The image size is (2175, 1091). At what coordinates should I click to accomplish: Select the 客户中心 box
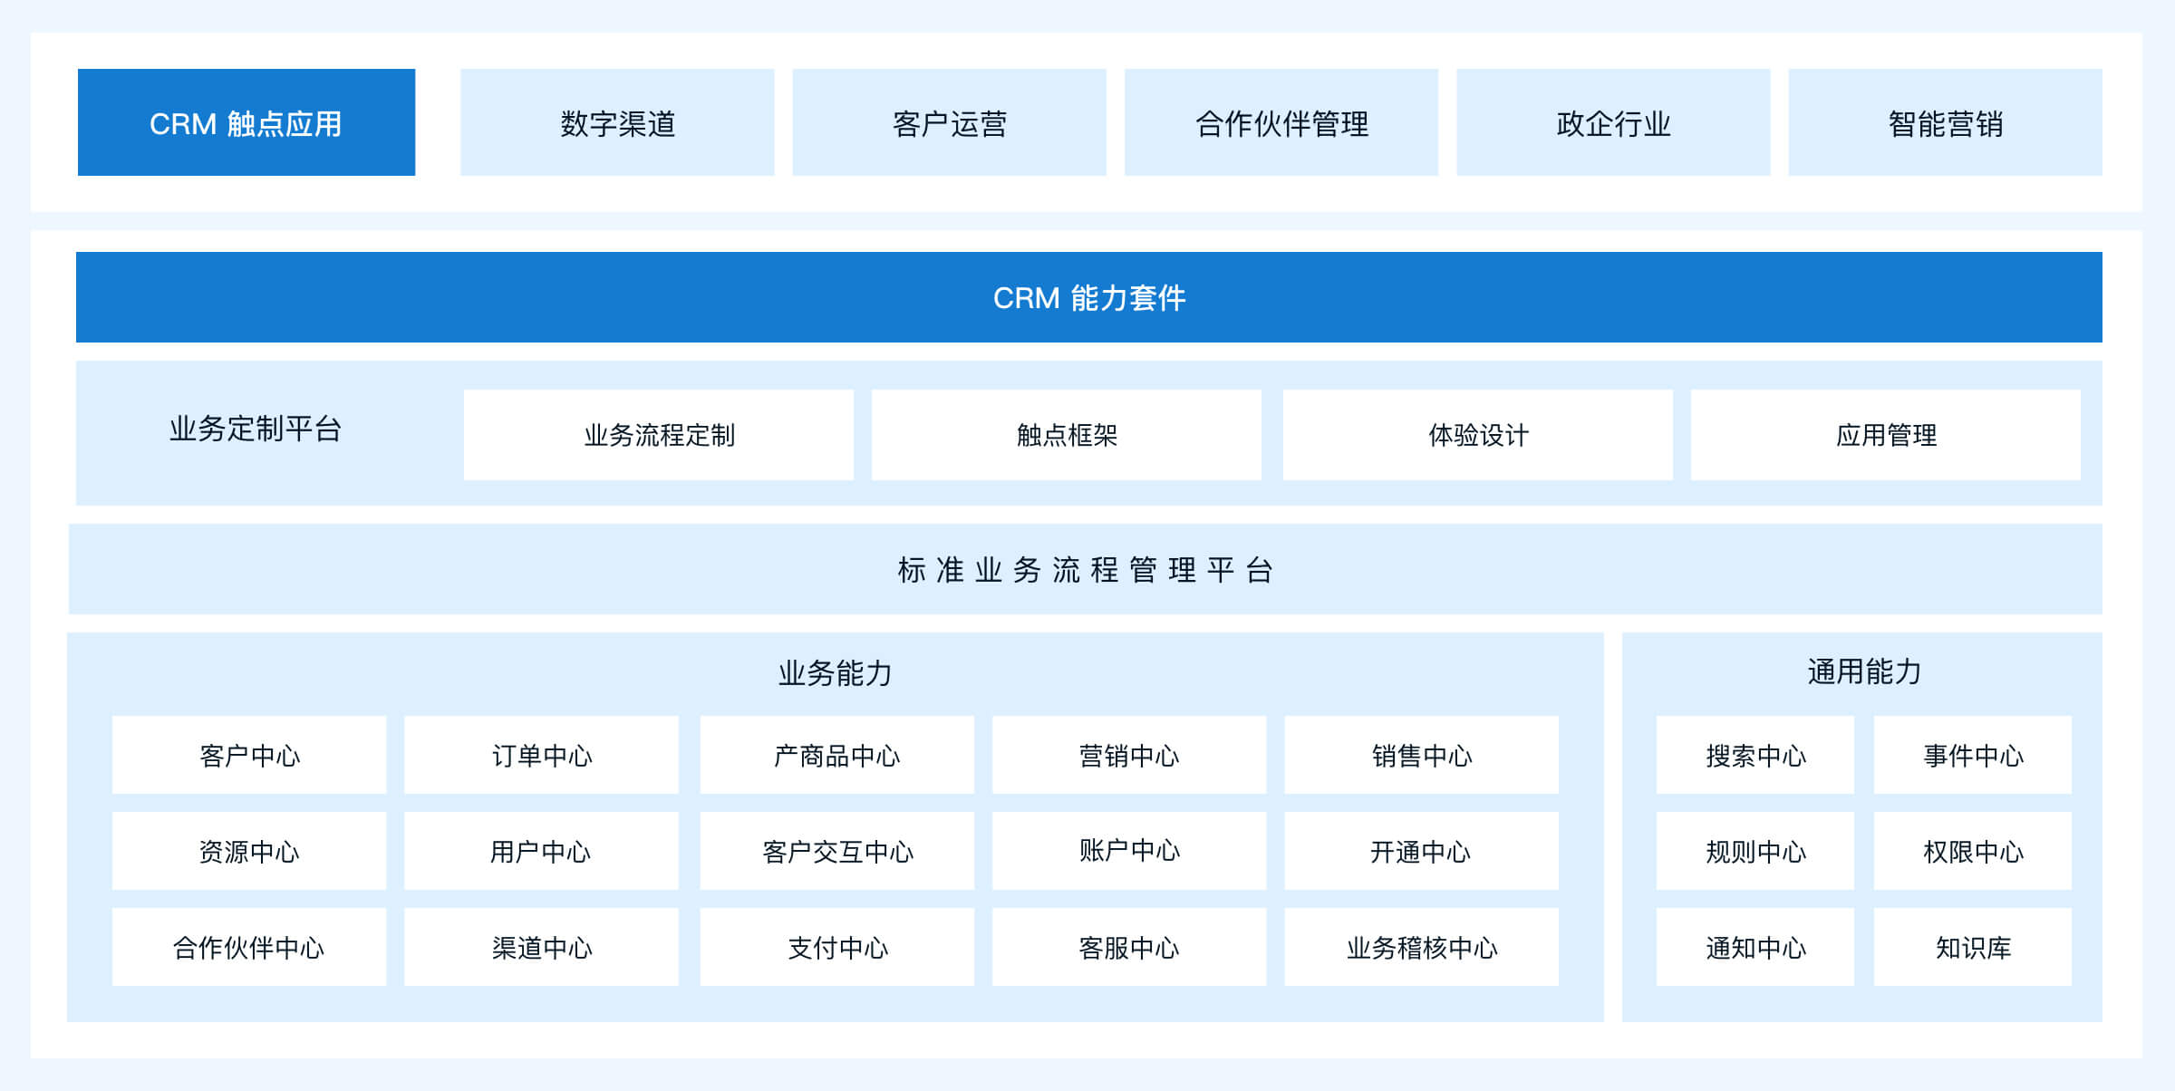(x=249, y=755)
